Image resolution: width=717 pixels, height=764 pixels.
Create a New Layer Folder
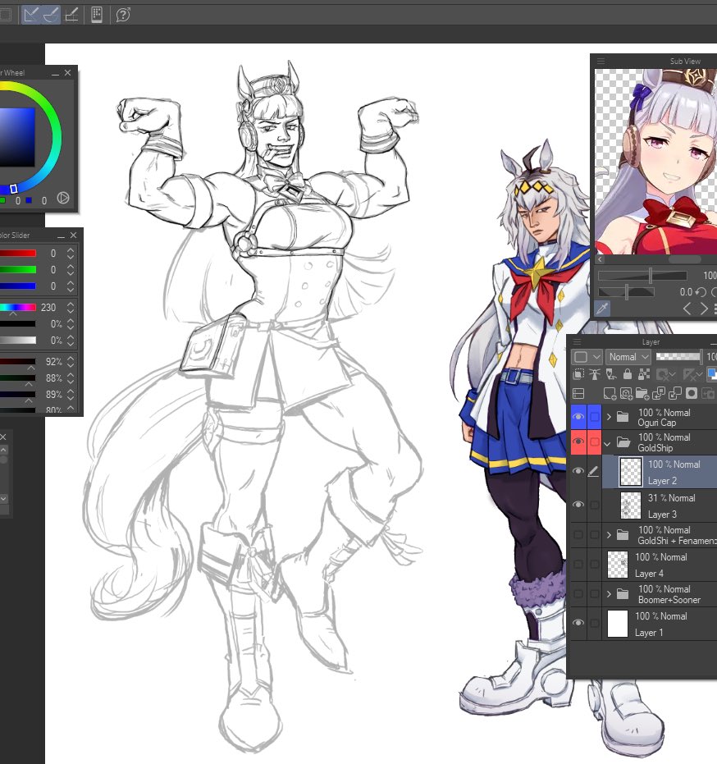click(x=642, y=393)
